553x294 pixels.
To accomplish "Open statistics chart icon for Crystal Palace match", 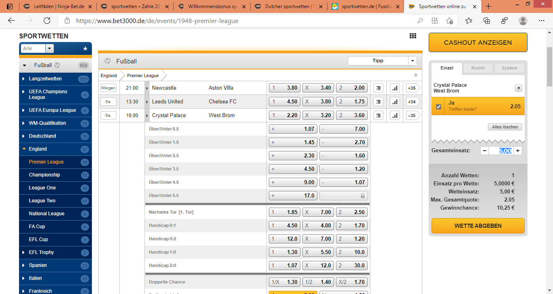I will click(395, 115).
